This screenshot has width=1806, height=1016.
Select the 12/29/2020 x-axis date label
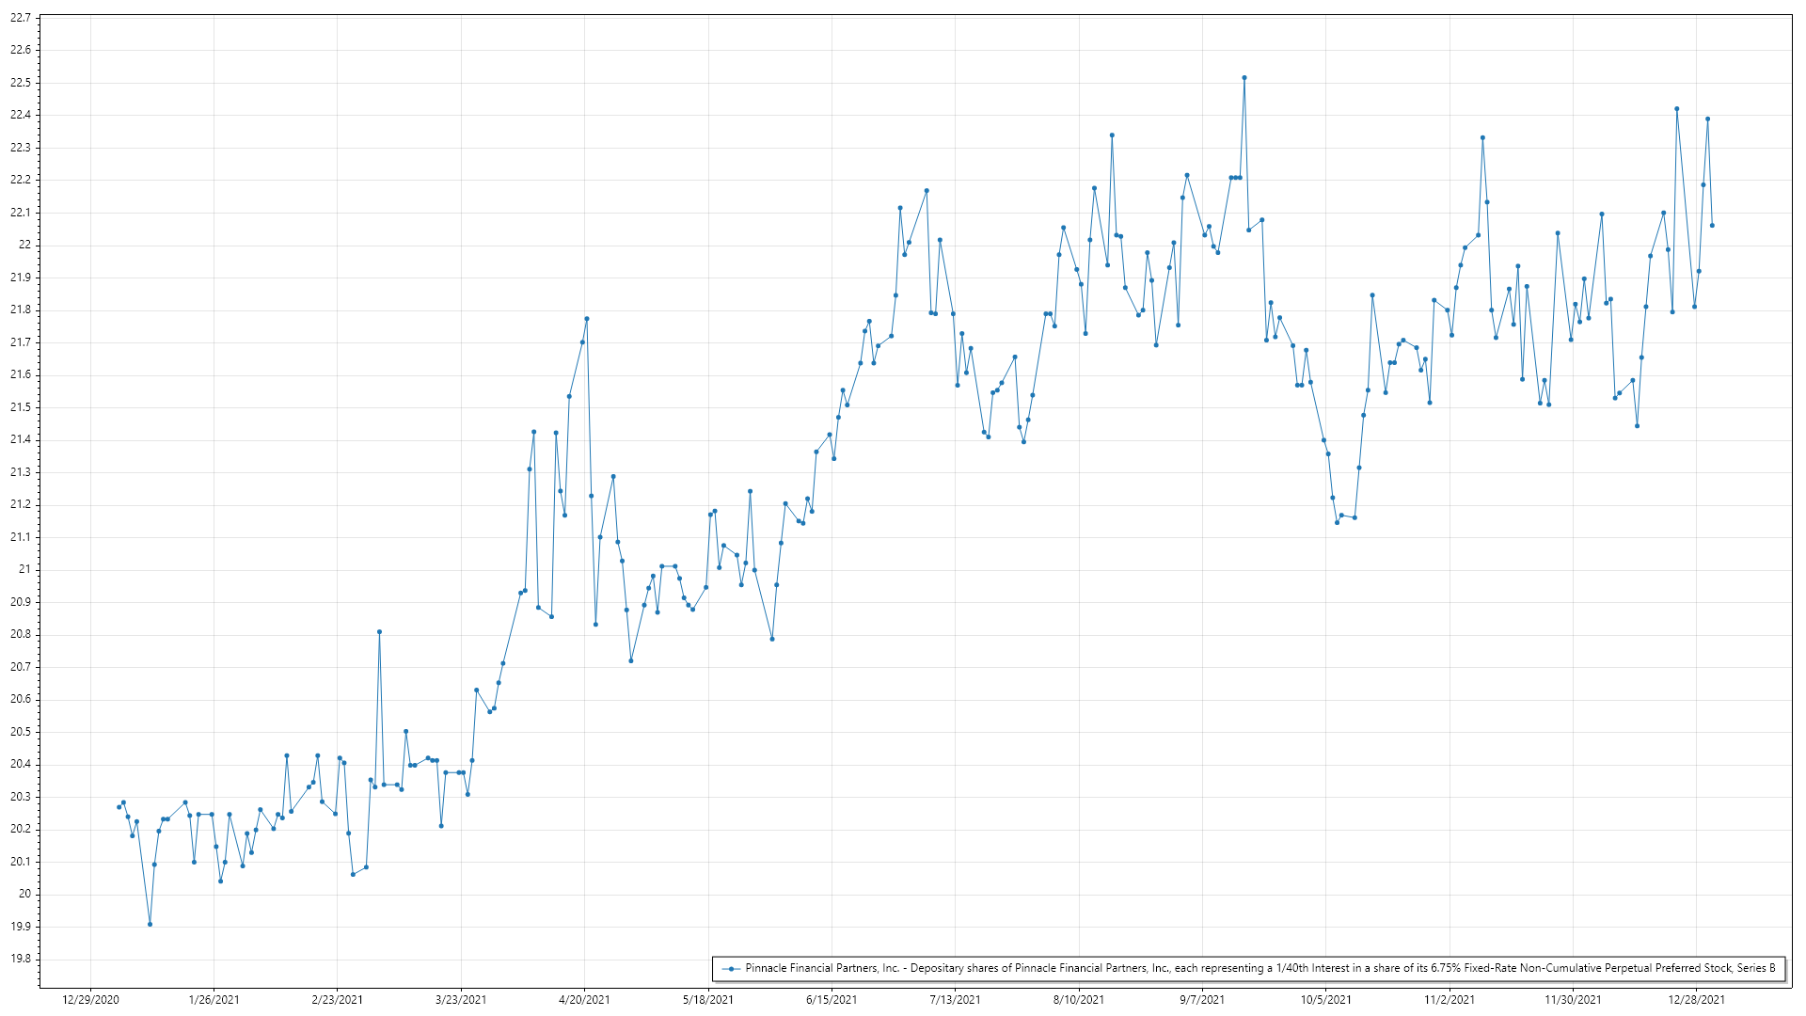[90, 1000]
